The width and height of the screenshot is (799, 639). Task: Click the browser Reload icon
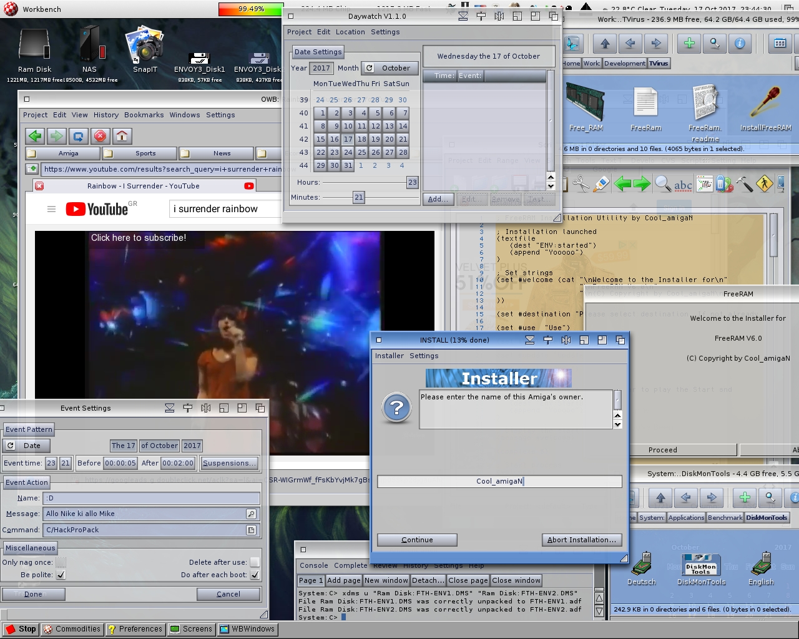(x=79, y=136)
